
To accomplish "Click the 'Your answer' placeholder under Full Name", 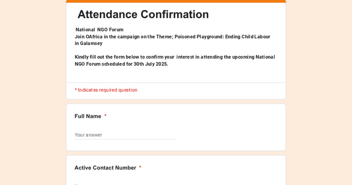I will pos(88,135).
